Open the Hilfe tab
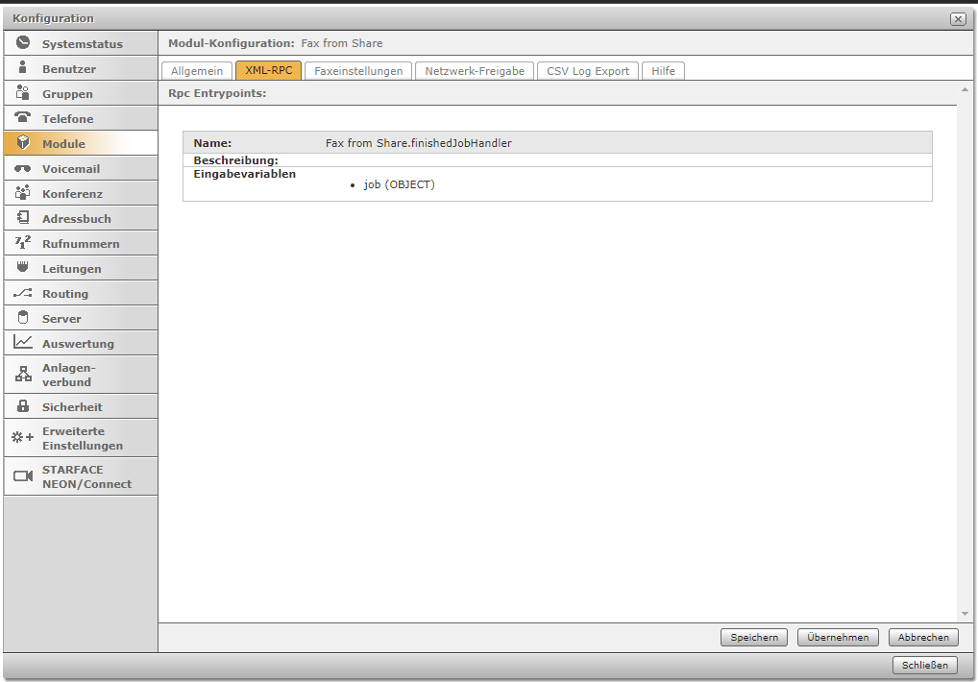Viewport: 978px width, 682px height. [x=663, y=71]
